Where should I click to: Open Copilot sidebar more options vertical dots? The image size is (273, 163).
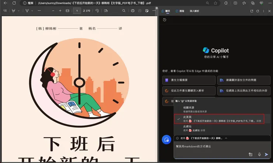[x=263, y=11]
